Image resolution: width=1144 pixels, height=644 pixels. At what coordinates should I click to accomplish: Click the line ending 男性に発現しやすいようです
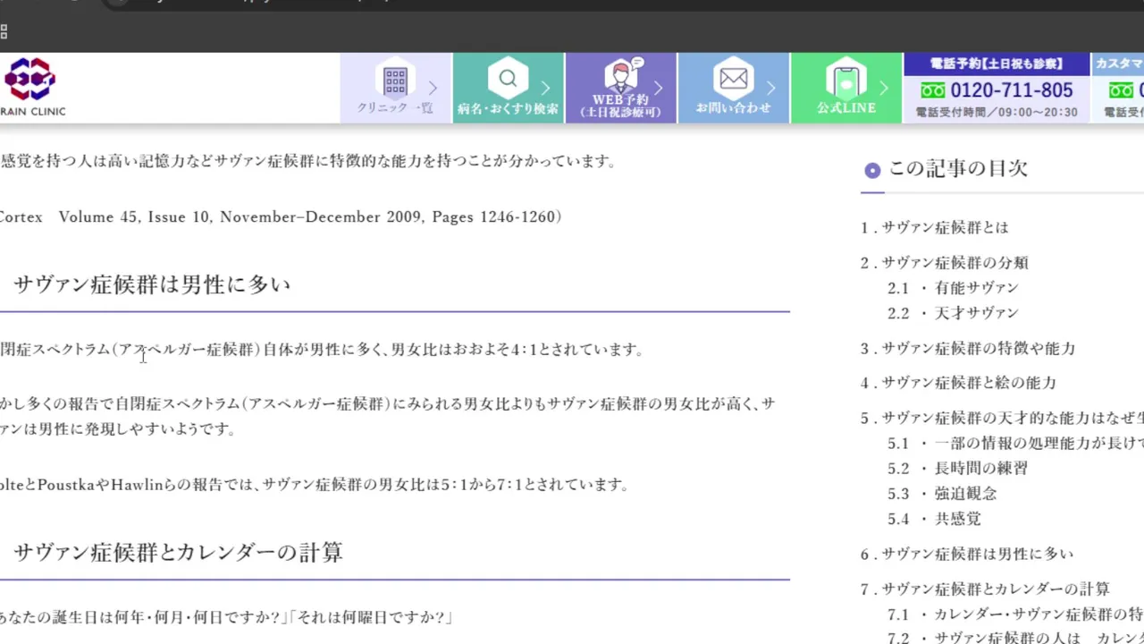(118, 428)
